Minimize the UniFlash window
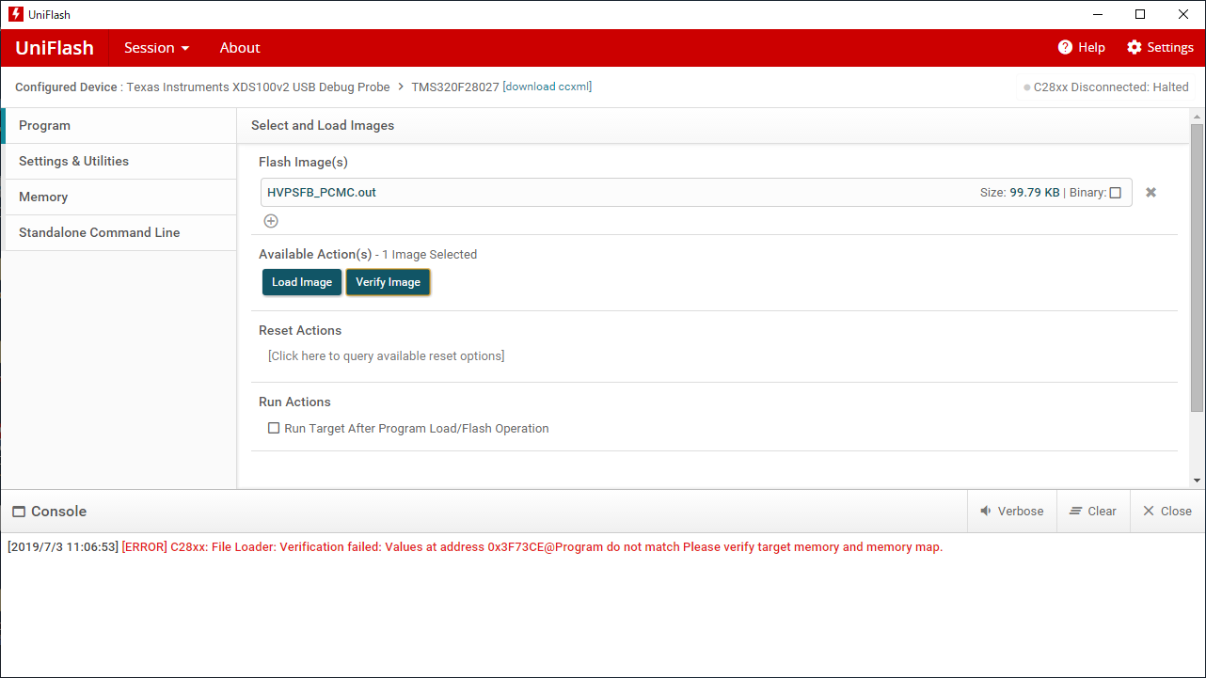Image resolution: width=1206 pixels, height=678 pixels. pos(1097,14)
